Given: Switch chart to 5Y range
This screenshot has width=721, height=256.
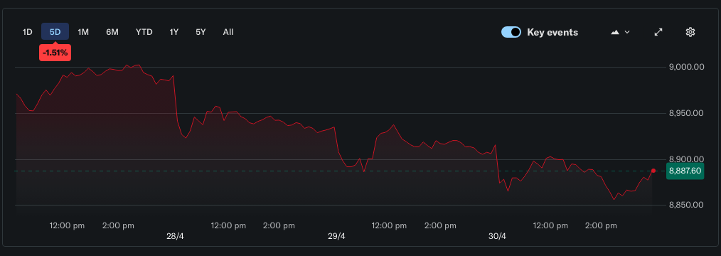Looking at the screenshot, I should (201, 32).
